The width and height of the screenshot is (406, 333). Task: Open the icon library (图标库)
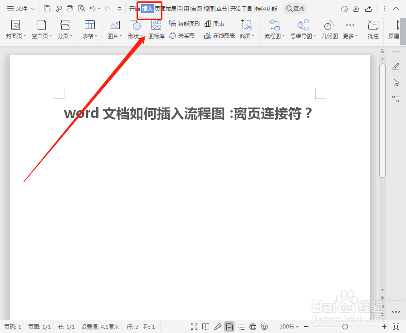(157, 29)
